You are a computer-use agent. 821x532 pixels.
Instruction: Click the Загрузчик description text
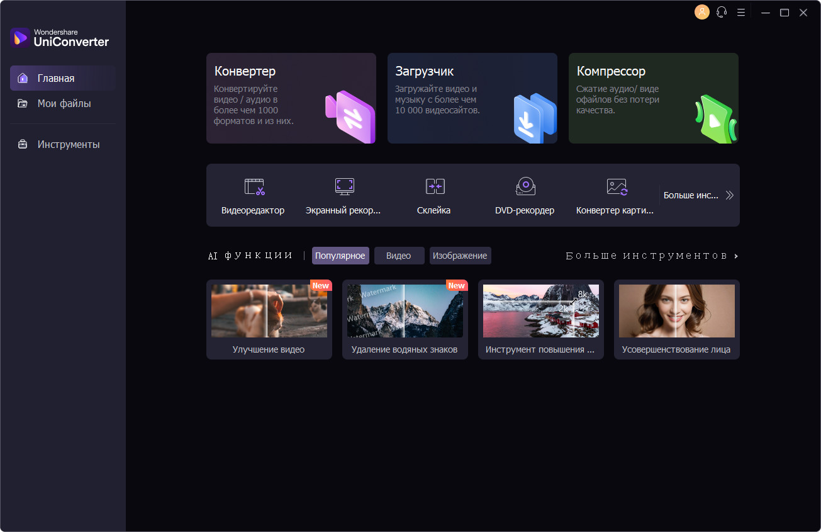[437, 99]
